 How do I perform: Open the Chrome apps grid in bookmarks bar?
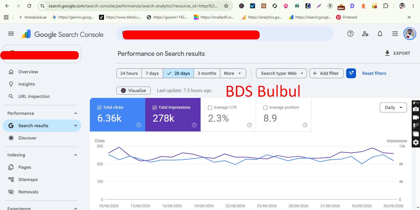pyautogui.click(x=6, y=17)
